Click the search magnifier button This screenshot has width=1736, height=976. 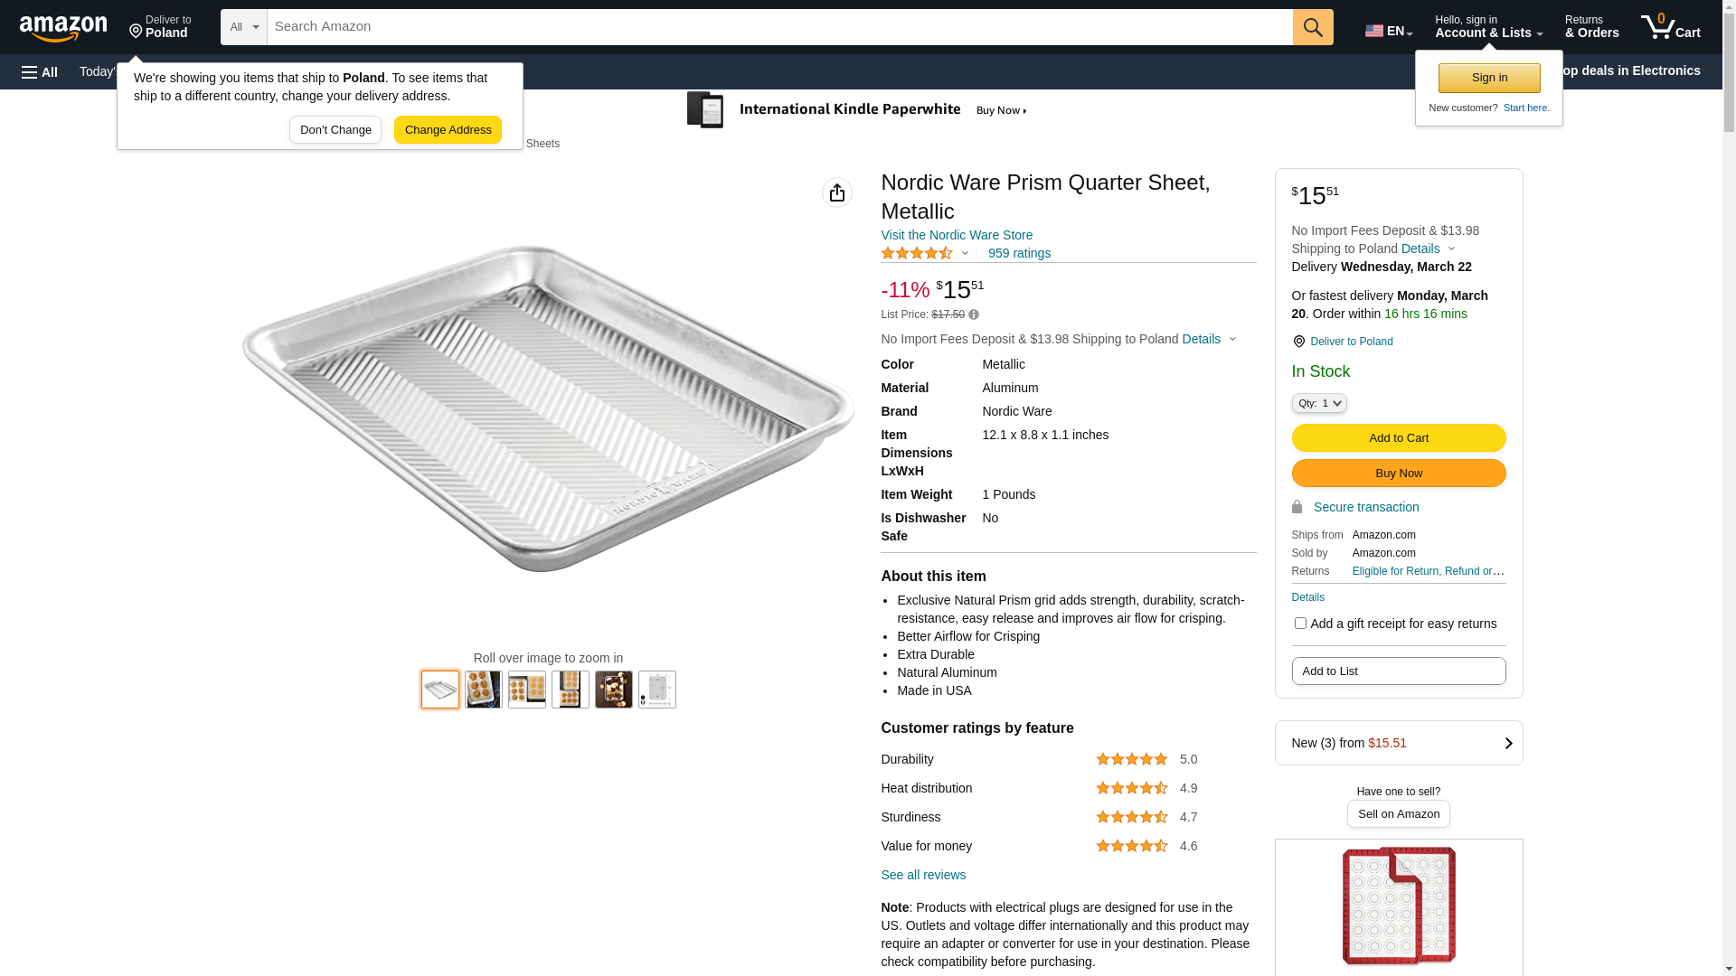(1313, 27)
